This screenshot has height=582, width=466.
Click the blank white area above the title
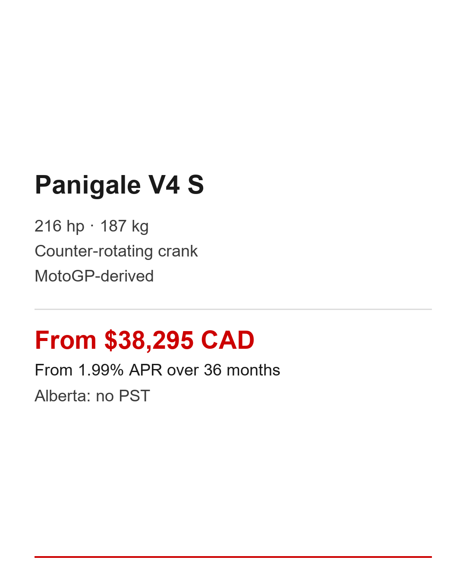point(233,86)
